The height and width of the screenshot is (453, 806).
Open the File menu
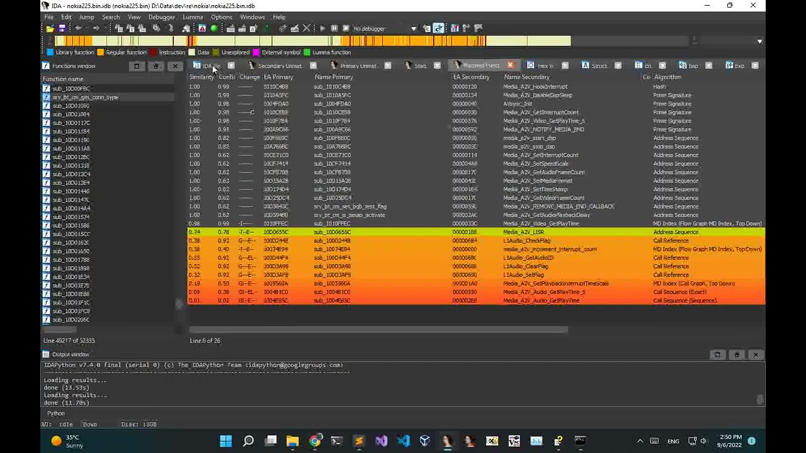tap(48, 17)
